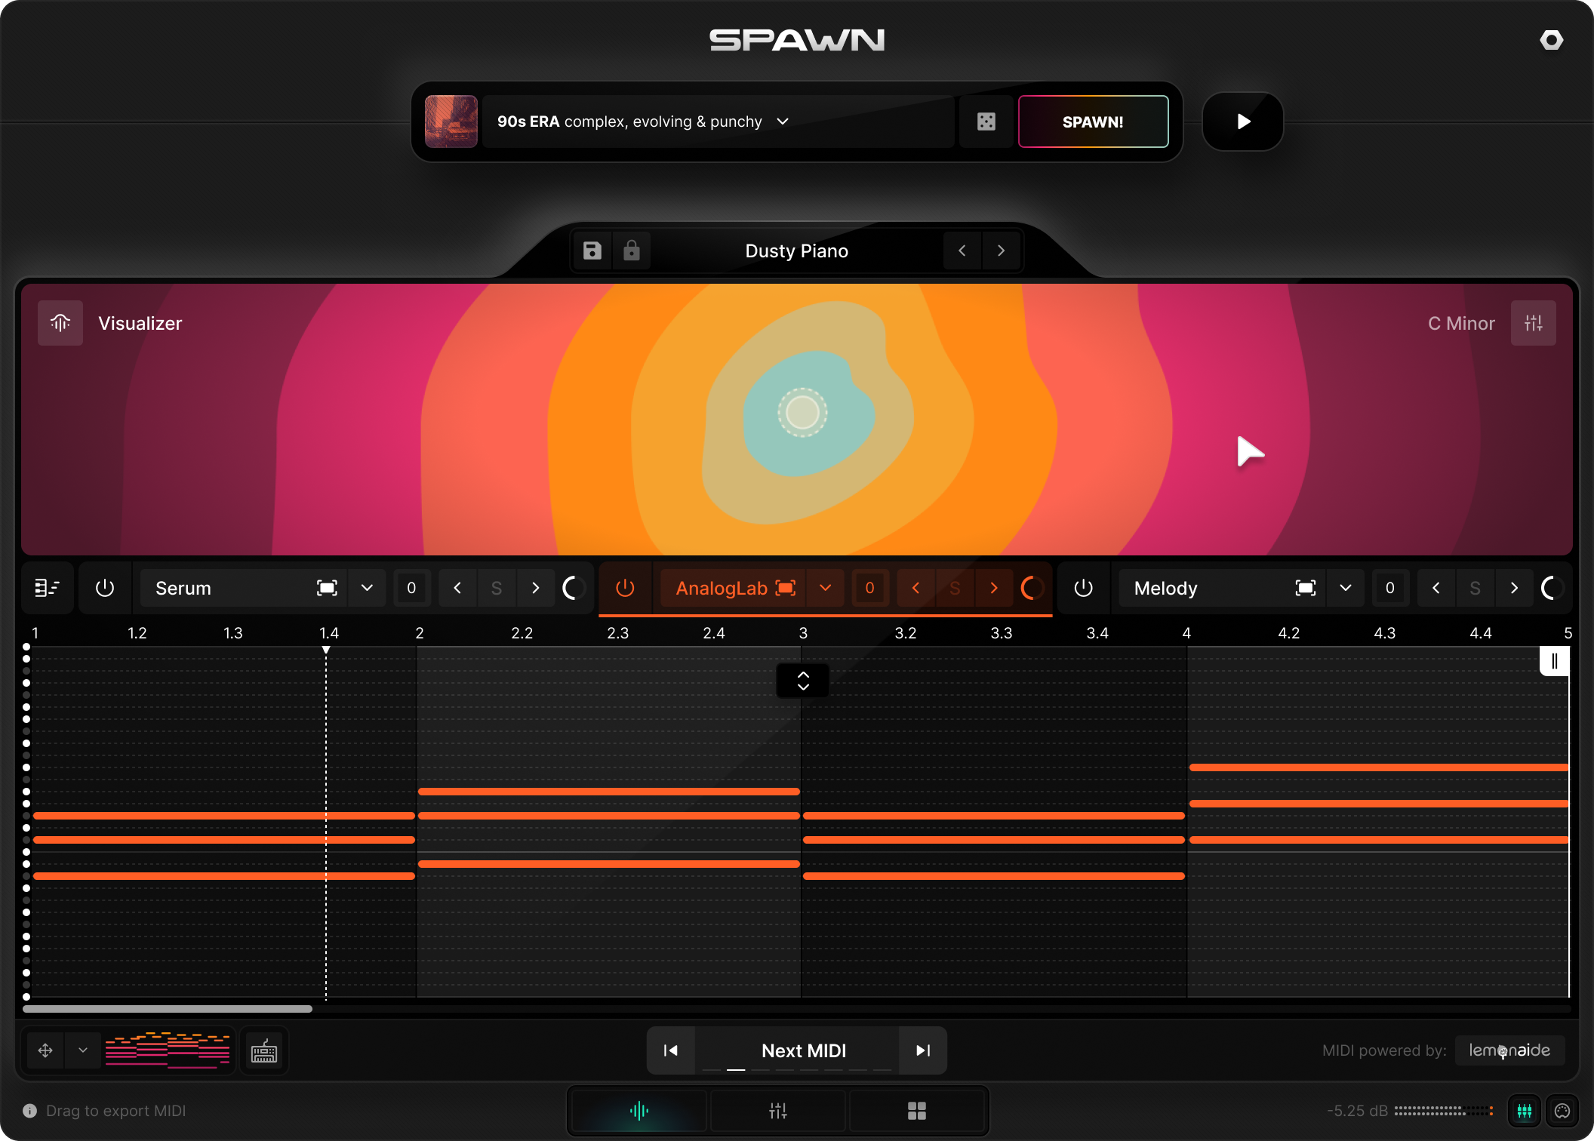Solo the AnalogLab track
This screenshot has height=1141, width=1594.
coord(955,588)
